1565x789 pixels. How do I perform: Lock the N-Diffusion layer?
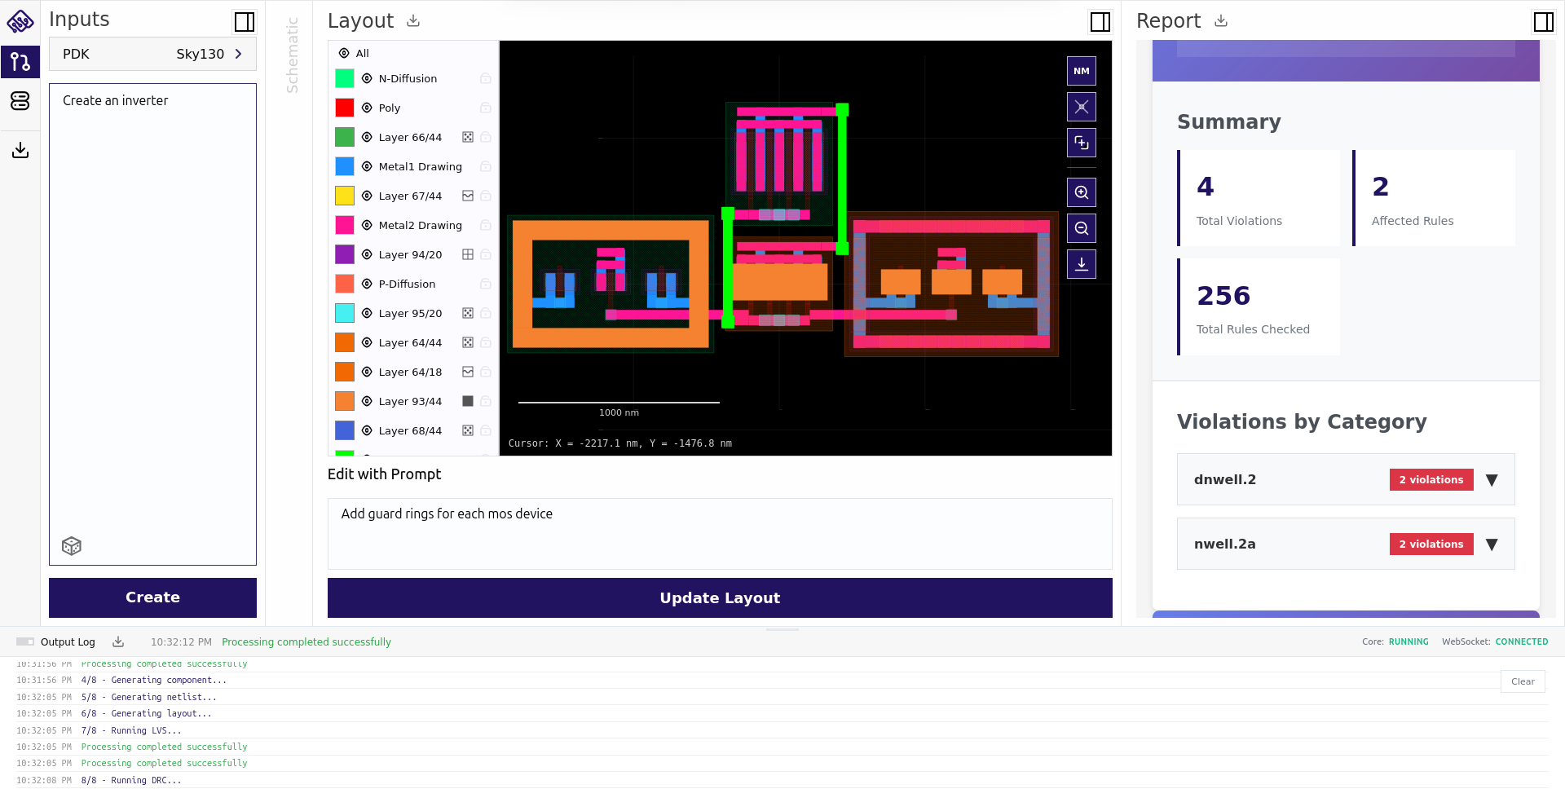486,78
